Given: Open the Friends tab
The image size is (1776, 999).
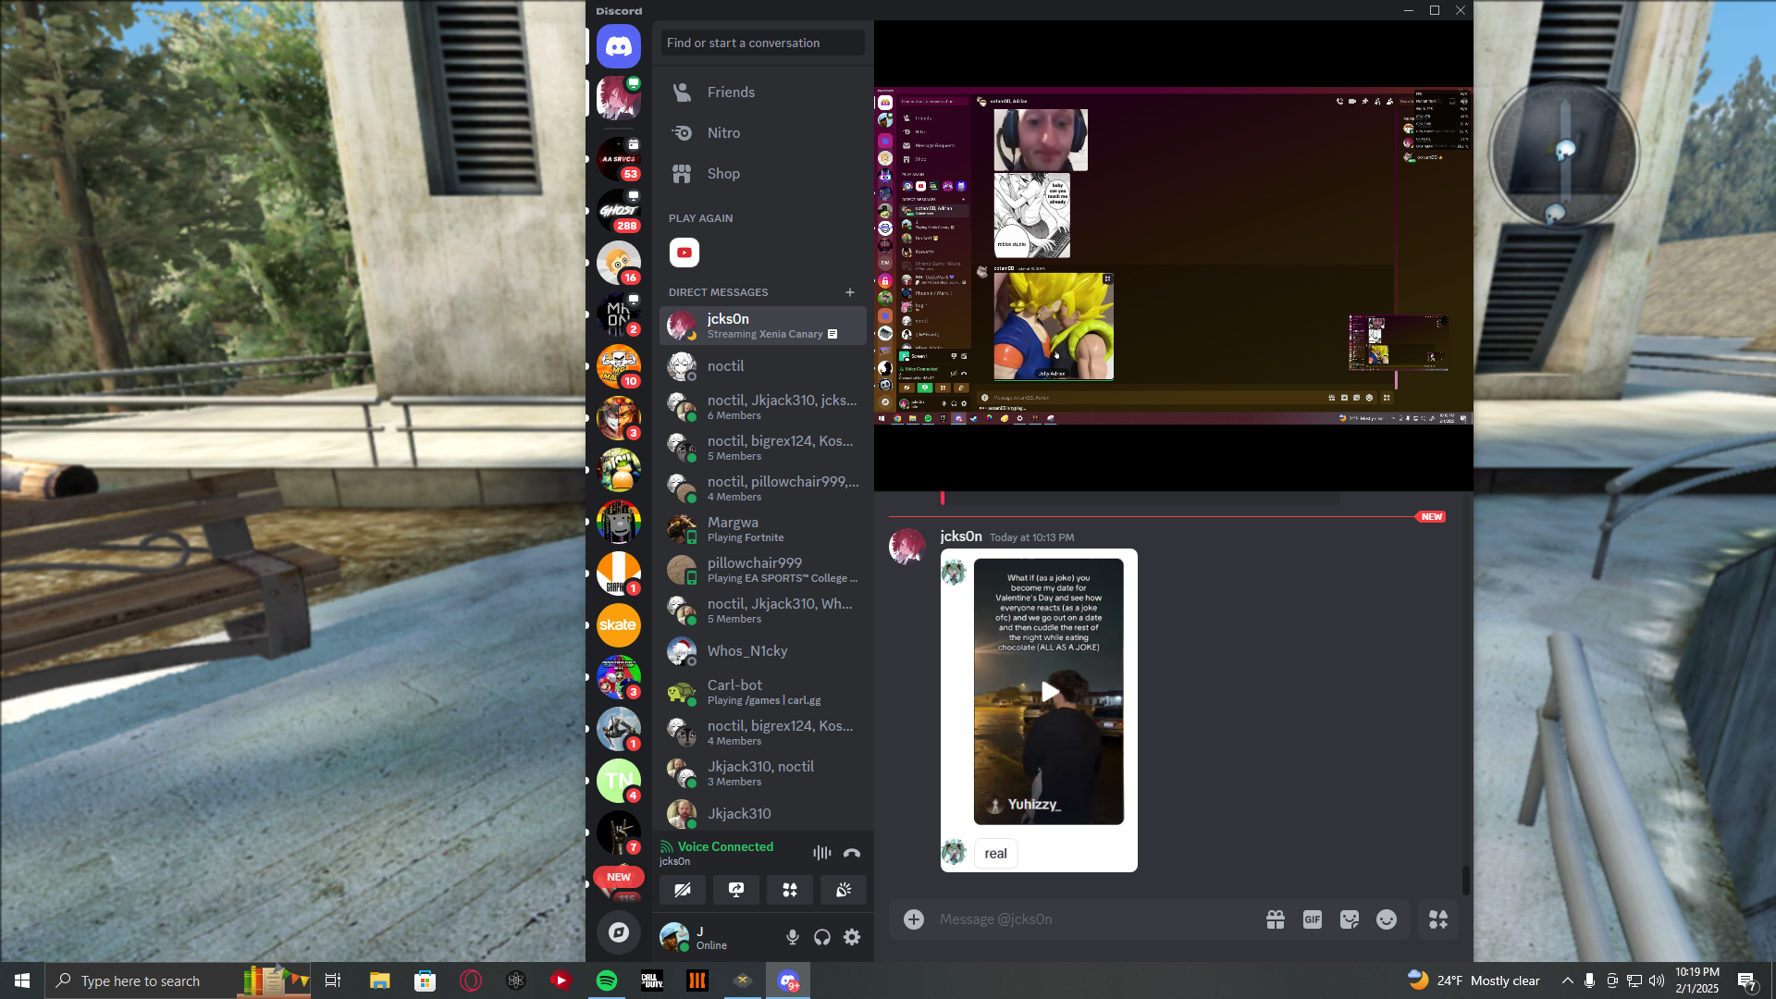Looking at the screenshot, I should click(731, 92).
